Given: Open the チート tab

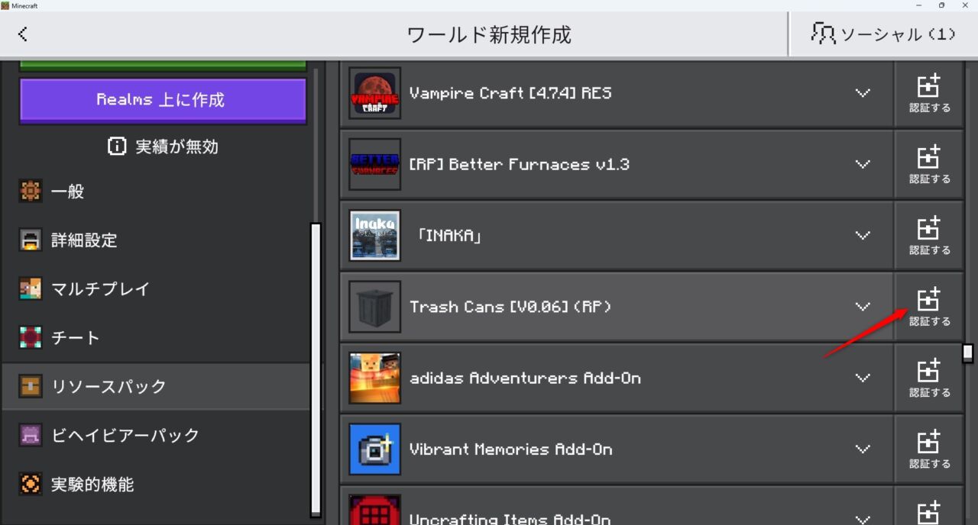Looking at the screenshot, I should pyautogui.click(x=156, y=338).
